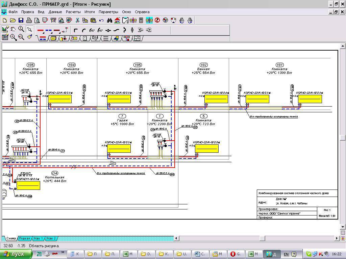This screenshot has height=259, width=346.
Task: Cut selection with the scissors icon
Action: pos(77,21)
